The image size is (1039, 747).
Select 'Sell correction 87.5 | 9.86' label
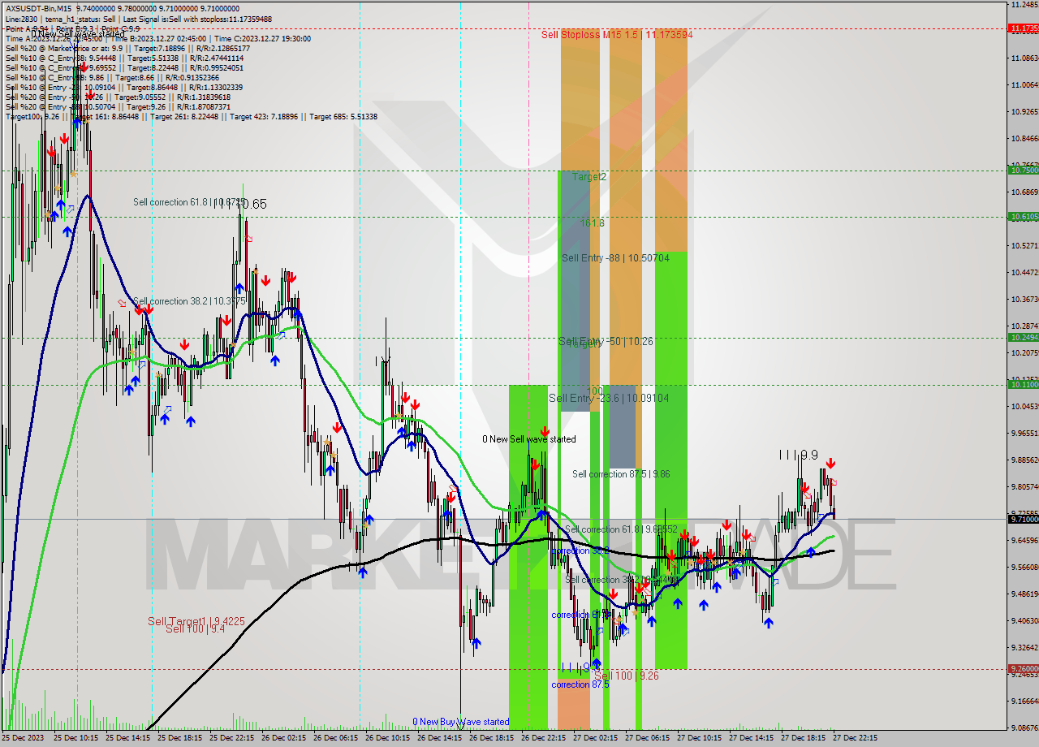tap(621, 474)
